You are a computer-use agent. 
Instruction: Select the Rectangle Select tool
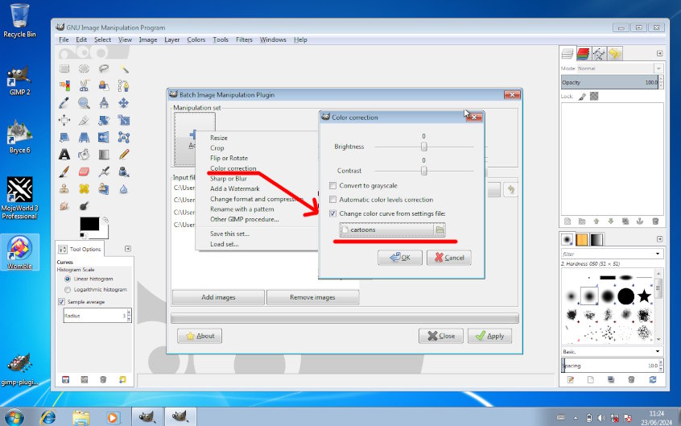64,68
